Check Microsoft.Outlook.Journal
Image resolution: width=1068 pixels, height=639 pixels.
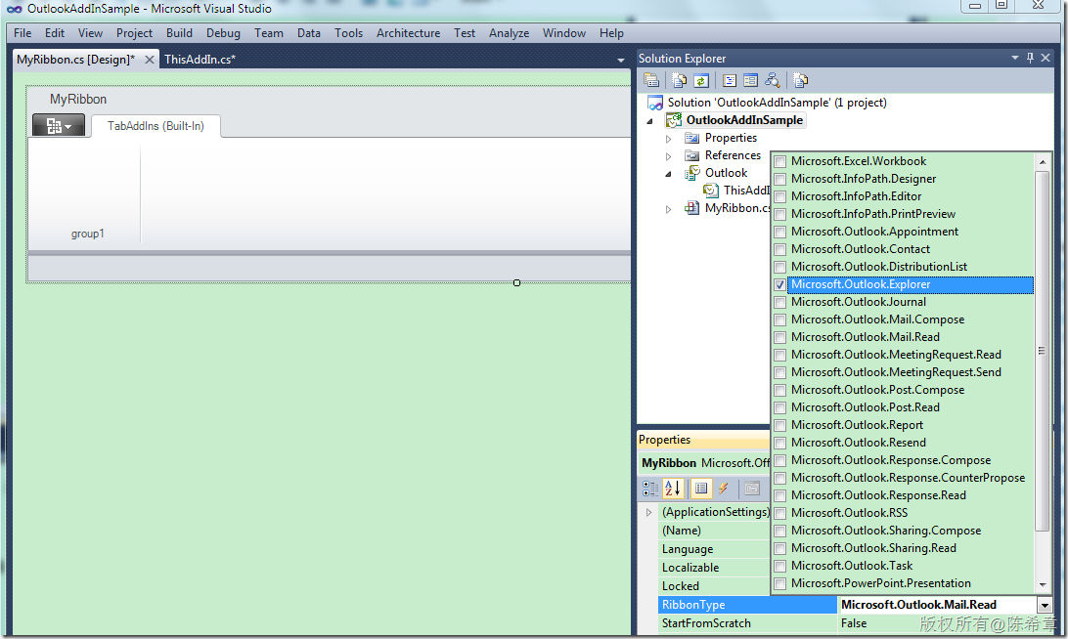pyautogui.click(x=779, y=302)
